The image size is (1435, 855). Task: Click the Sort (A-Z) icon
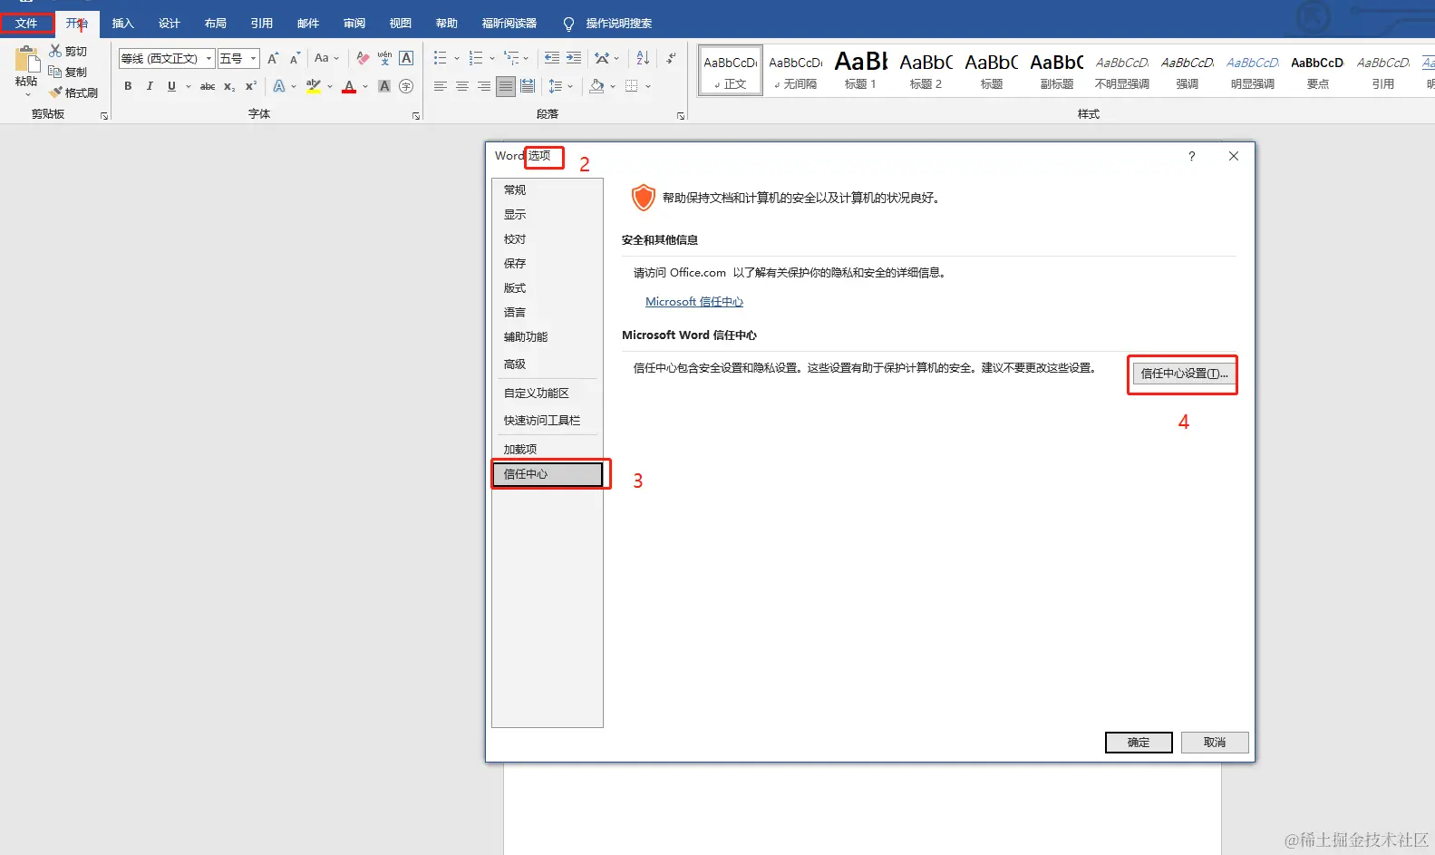click(x=643, y=58)
